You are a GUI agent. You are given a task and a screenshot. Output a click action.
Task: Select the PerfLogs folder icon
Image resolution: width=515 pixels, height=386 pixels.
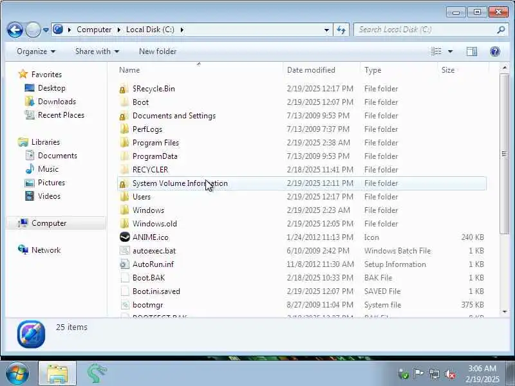coord(124,129)
